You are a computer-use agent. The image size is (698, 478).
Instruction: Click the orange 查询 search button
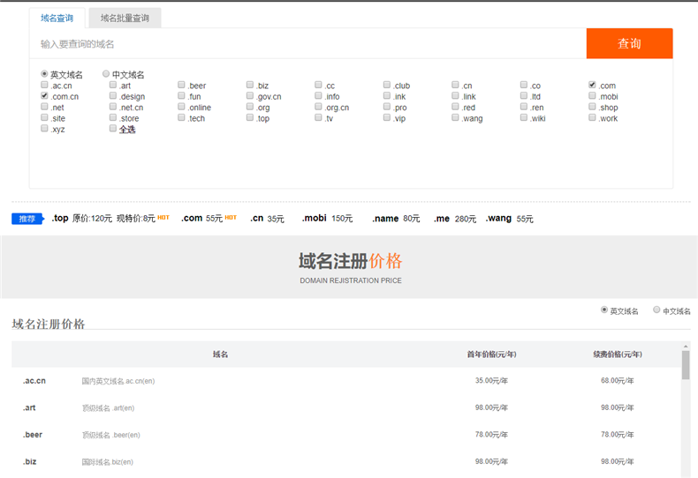629,43
